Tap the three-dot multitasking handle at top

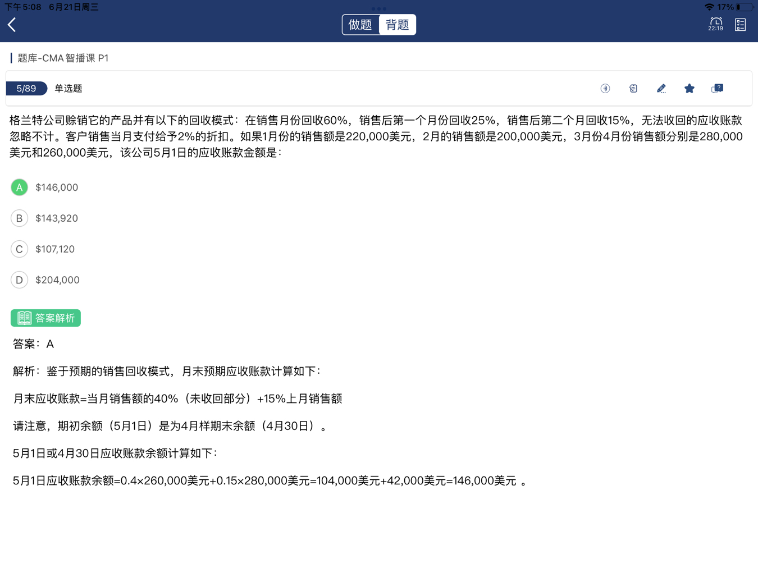pos(379,8)
